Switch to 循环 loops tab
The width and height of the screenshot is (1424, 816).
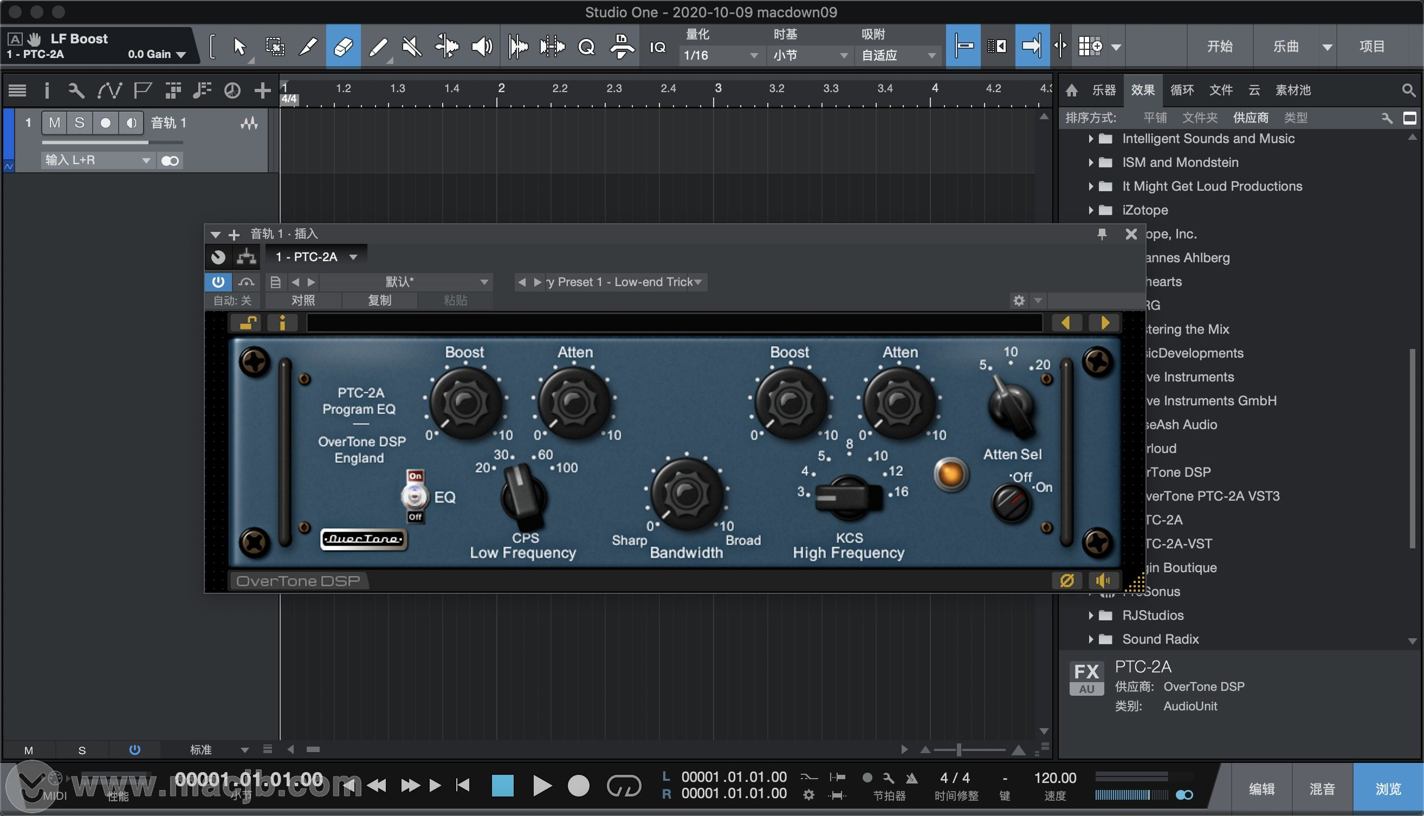[x=1182, y=90]
